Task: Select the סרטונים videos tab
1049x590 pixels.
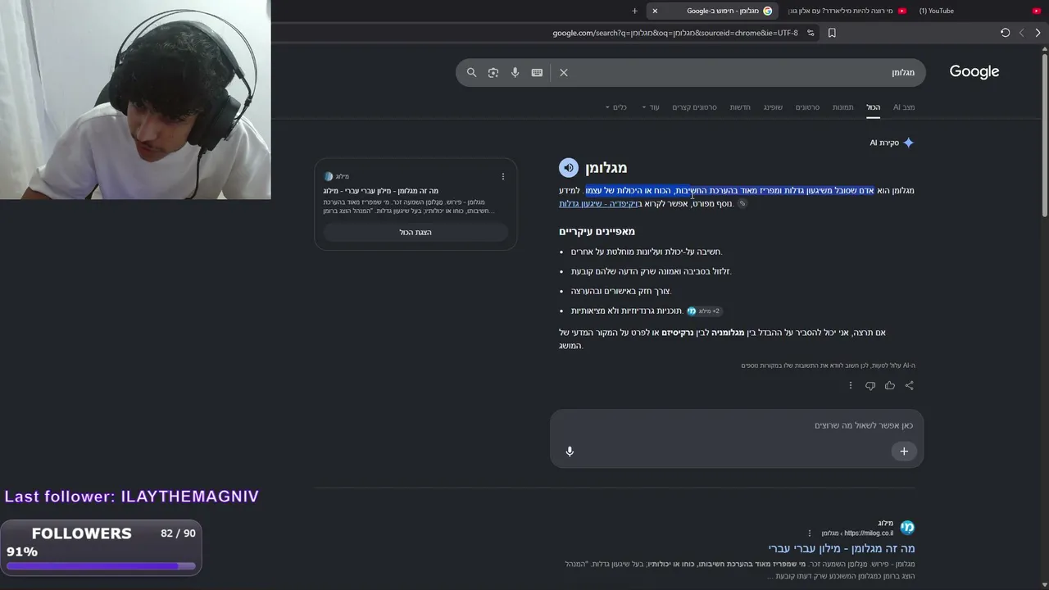Action: coord(807,107)
